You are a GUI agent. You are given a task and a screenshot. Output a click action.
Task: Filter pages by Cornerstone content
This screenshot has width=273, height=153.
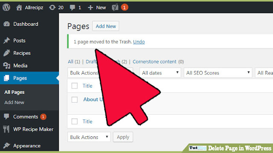(154, 62)
